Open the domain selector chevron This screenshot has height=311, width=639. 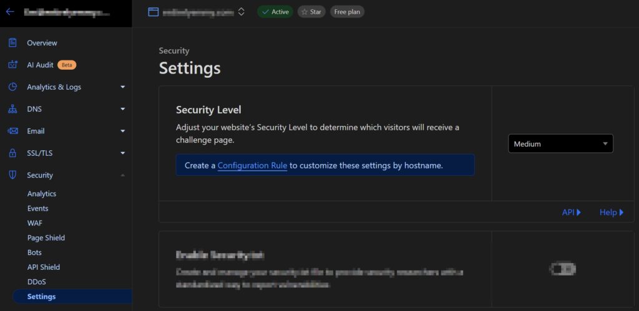[241, 12]
